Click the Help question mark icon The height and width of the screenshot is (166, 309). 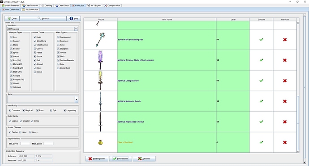71,18
